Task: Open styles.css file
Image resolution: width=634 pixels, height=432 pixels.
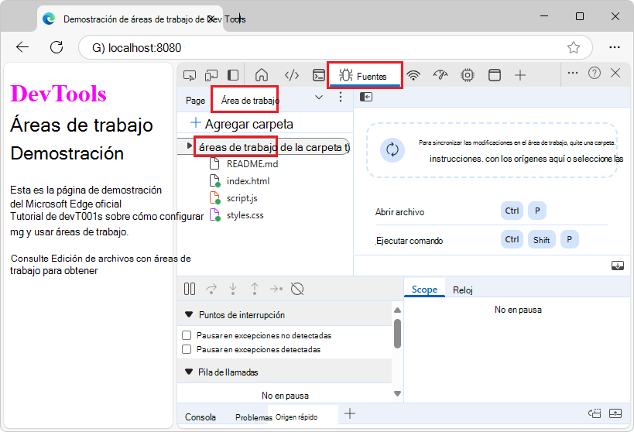Action: point(237,215)
